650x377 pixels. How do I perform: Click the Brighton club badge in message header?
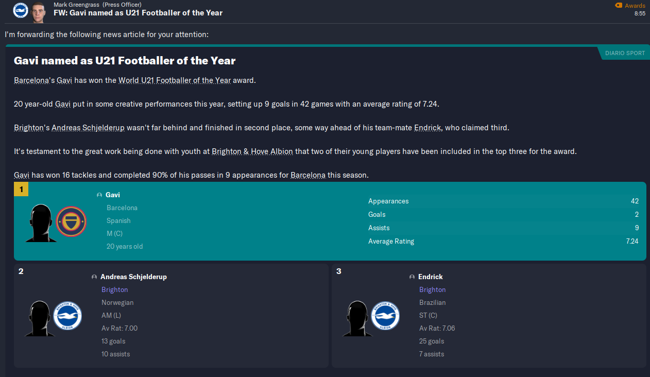21,10
